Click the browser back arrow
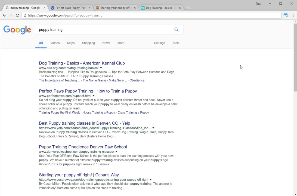This screenshot has width=297, height=196. pyautogui.click(x=4, y=15)
